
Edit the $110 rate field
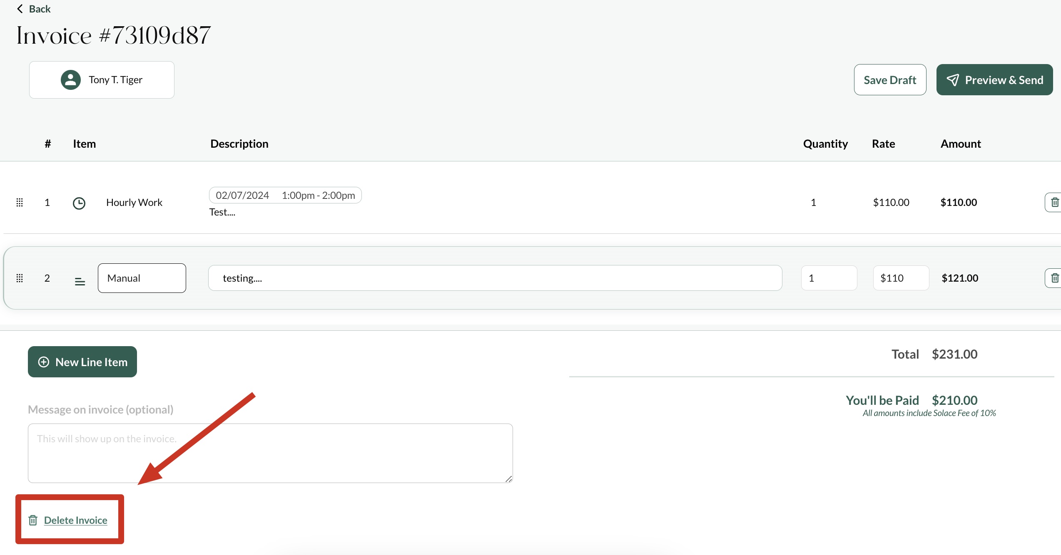(901, 278)
